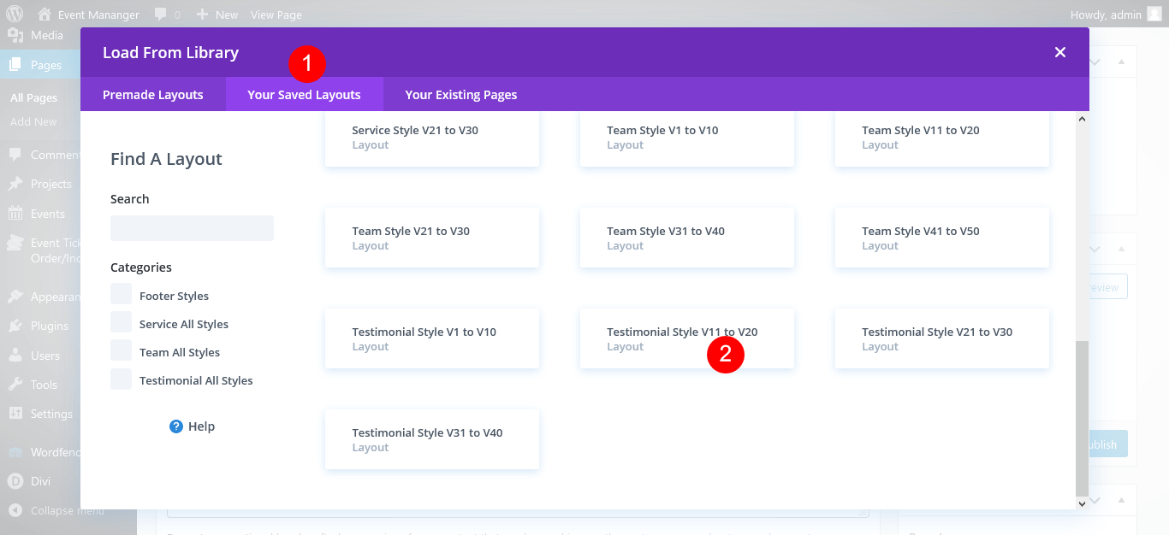Open the Appearance brush icon
This screenshot has width=1169, height=535.
point(15,297)
